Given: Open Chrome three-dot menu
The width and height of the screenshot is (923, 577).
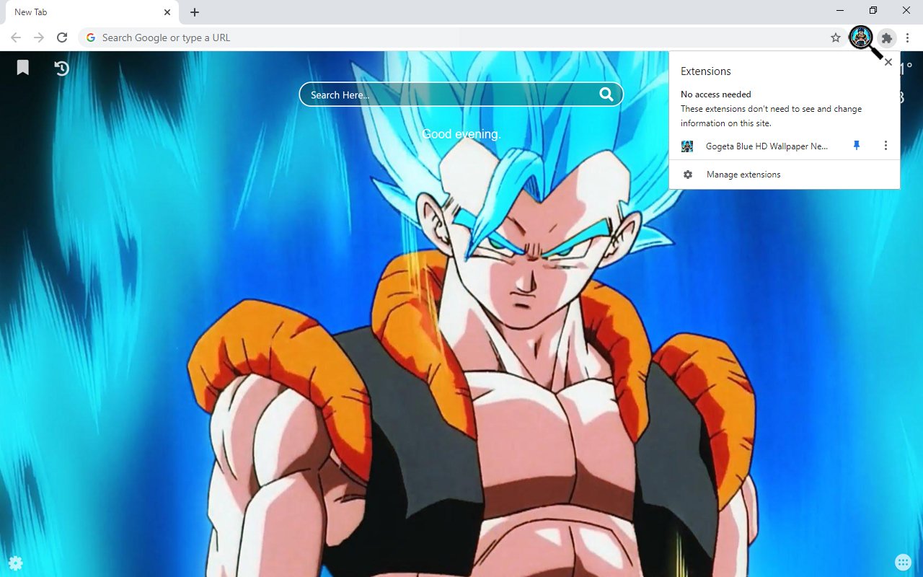Looking at the screenshot, I should (908, 38).
